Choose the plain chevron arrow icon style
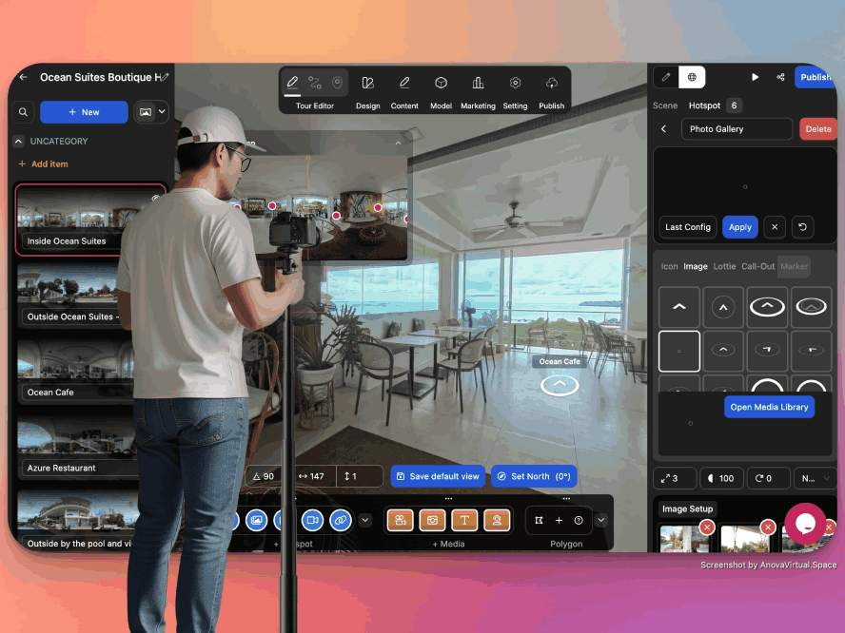The width and height of the screenshot is (845, 633). click(679, 307)
